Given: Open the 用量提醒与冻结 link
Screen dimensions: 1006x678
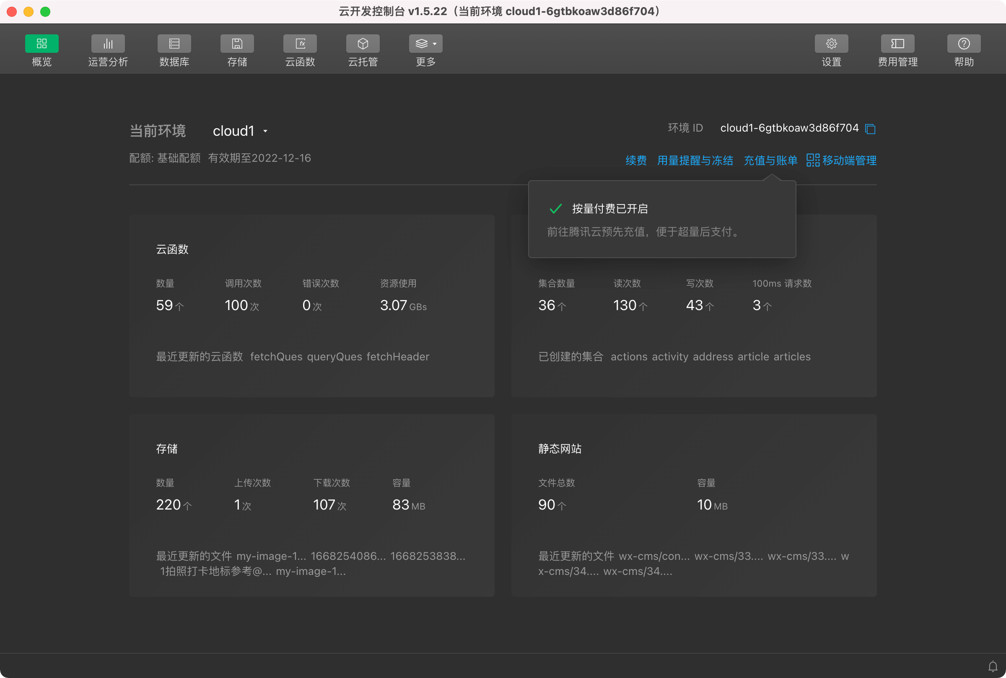Looking at the screenshot, I should click(695, 160).
